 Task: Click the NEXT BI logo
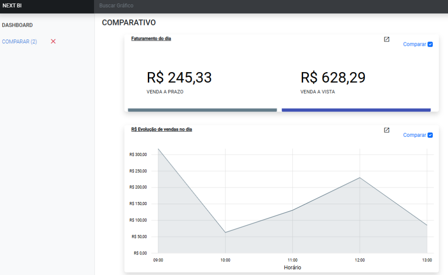(x=12, y=5)
